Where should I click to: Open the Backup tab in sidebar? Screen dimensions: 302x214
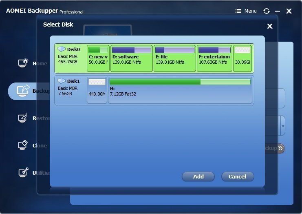point(29,91)
